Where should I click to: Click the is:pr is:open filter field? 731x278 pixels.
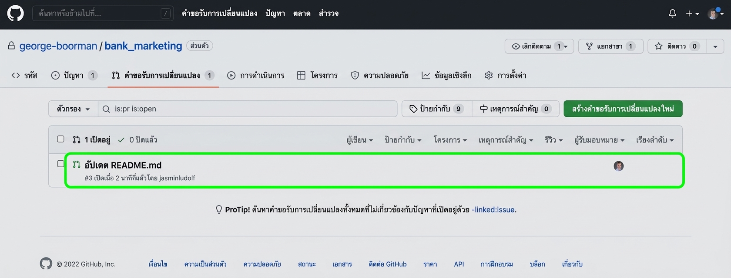coord(248,109)
